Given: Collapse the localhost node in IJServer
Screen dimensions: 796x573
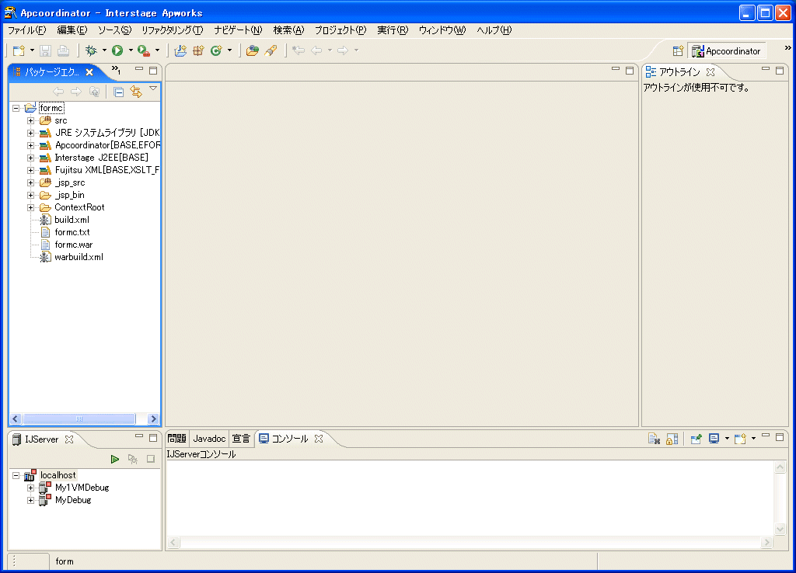Looking at the screenshot, I should point(16,475).
